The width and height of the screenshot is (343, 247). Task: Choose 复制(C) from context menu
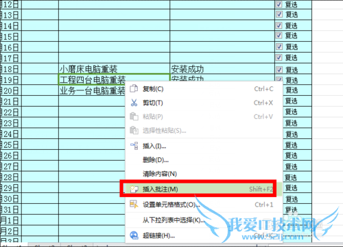pyautogui.click(x=204, y=89)
